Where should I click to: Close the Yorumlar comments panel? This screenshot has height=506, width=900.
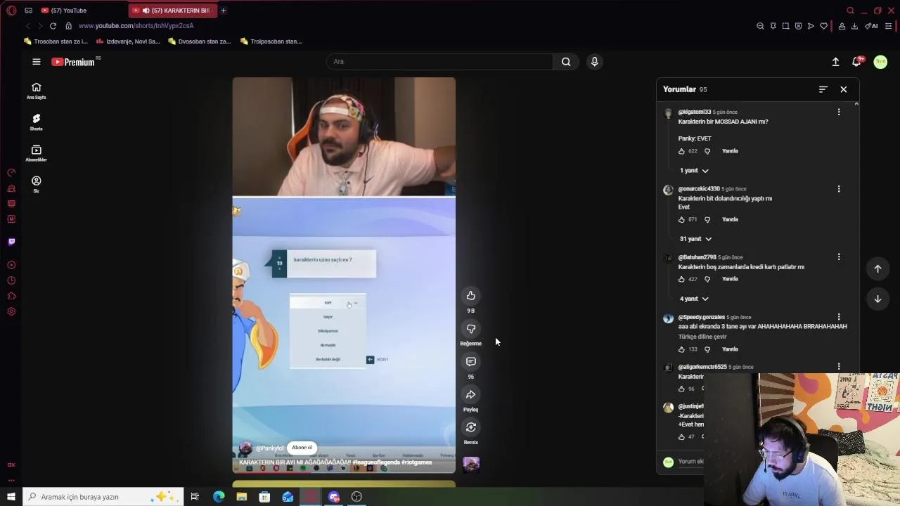click(x=843, y=89)
